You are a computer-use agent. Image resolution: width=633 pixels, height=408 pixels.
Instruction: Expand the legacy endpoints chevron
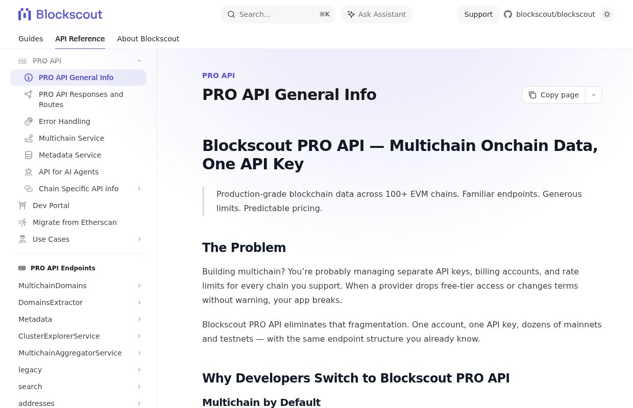139,370
